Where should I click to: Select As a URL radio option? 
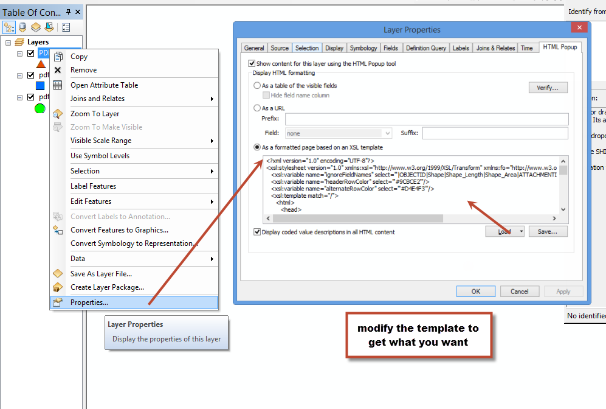click(x=257, y=108)
